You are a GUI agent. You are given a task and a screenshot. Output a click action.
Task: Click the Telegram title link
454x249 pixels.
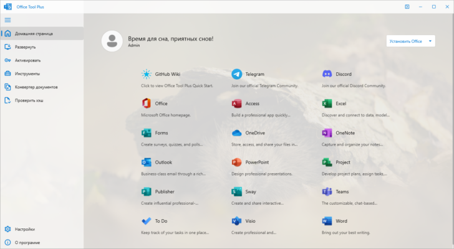coord(255,74)
